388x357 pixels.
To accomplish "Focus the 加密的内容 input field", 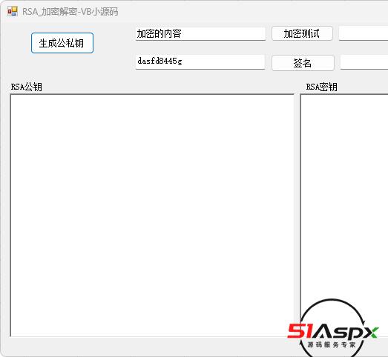I will click(200, 33).
